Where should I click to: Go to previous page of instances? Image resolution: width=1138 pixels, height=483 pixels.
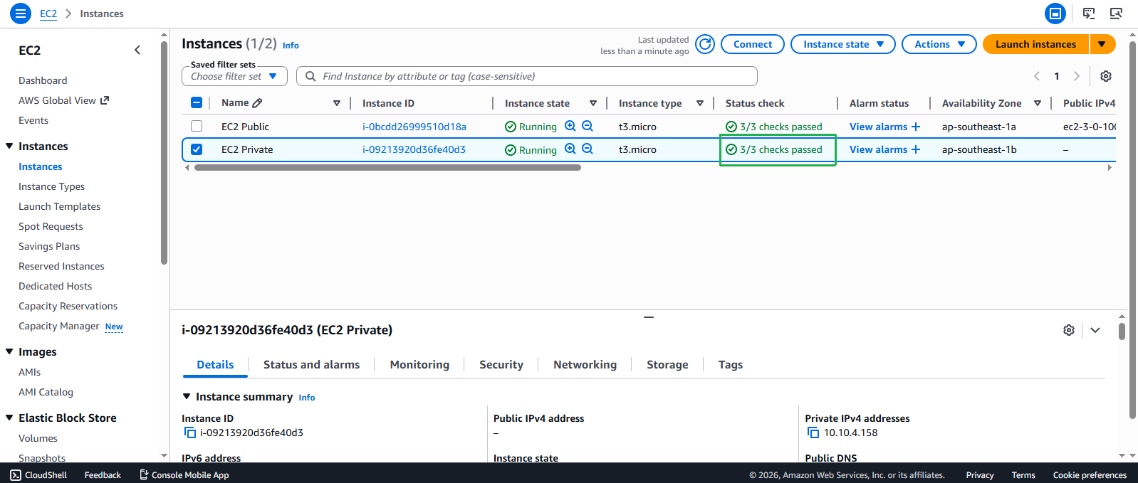click(1037, 76)
